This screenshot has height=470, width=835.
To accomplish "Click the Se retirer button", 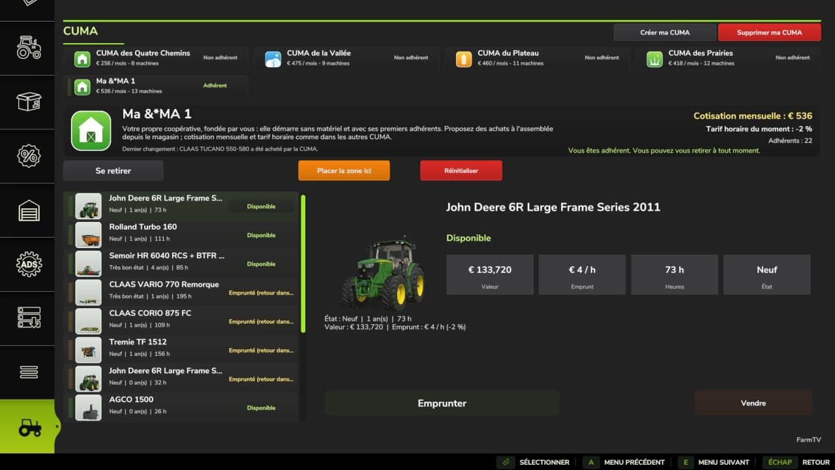I will pos(114,170).
